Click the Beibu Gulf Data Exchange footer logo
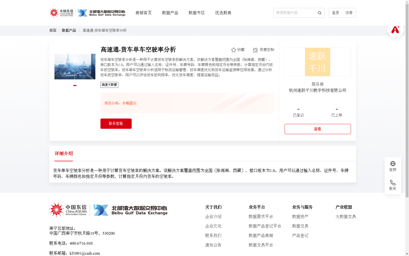 (130, 210)
